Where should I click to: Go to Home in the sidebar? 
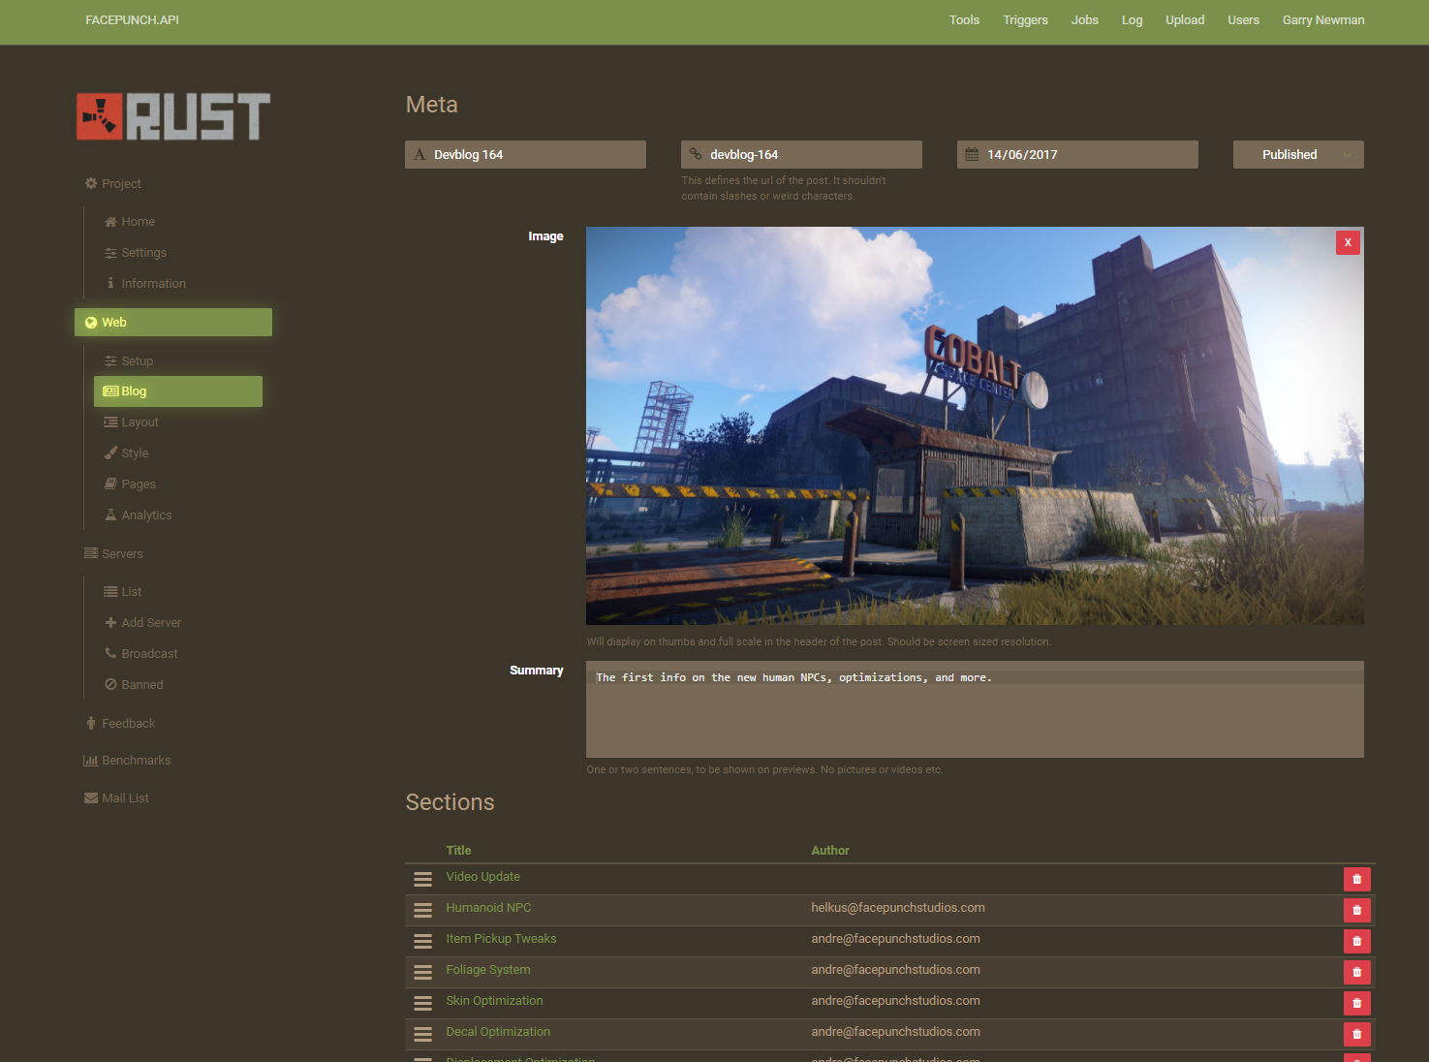pyautogui.click(x=130, y=222)
